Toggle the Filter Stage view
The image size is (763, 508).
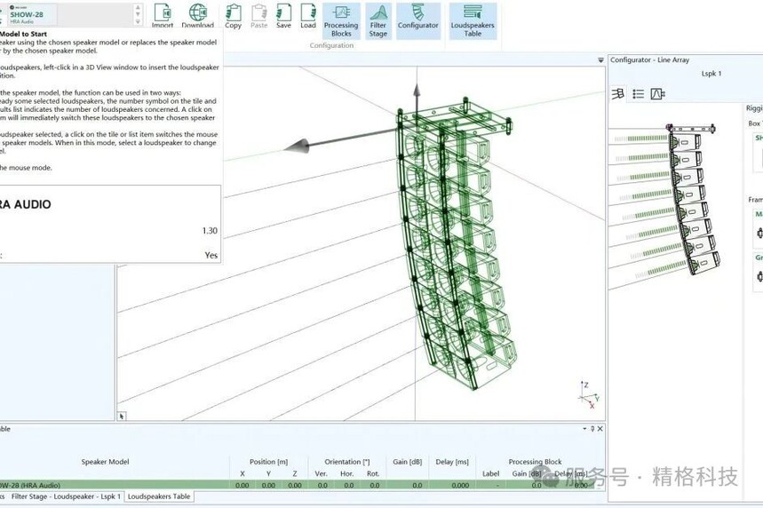point(378,20)
